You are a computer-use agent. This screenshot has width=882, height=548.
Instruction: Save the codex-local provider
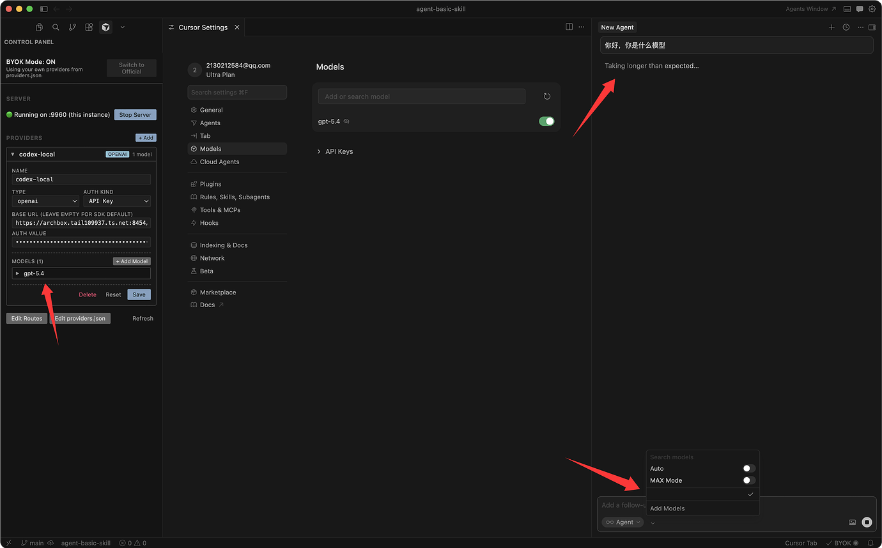[x=139, y=294]
